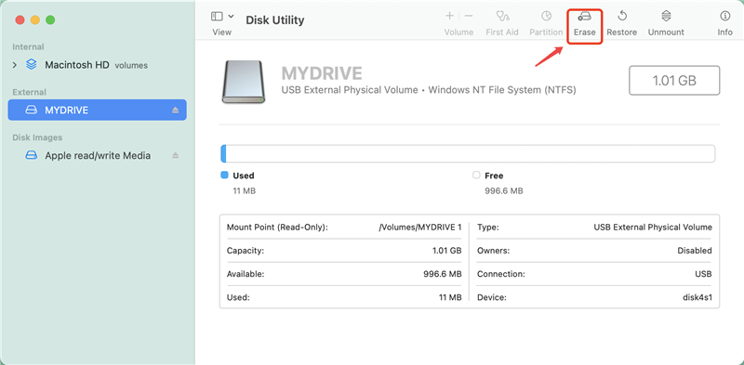Click the Device value disk4s1
The width and height of the screenshot is (744, 365).
(x=698, y=298)
